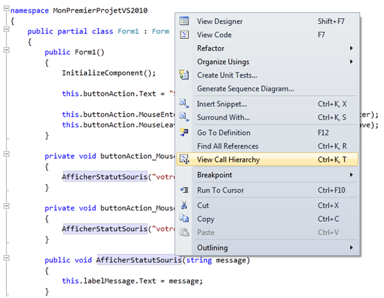This screenshot has width=384, height=298.
Task: Click the Surround With icon
Action: tap(184, 117)
